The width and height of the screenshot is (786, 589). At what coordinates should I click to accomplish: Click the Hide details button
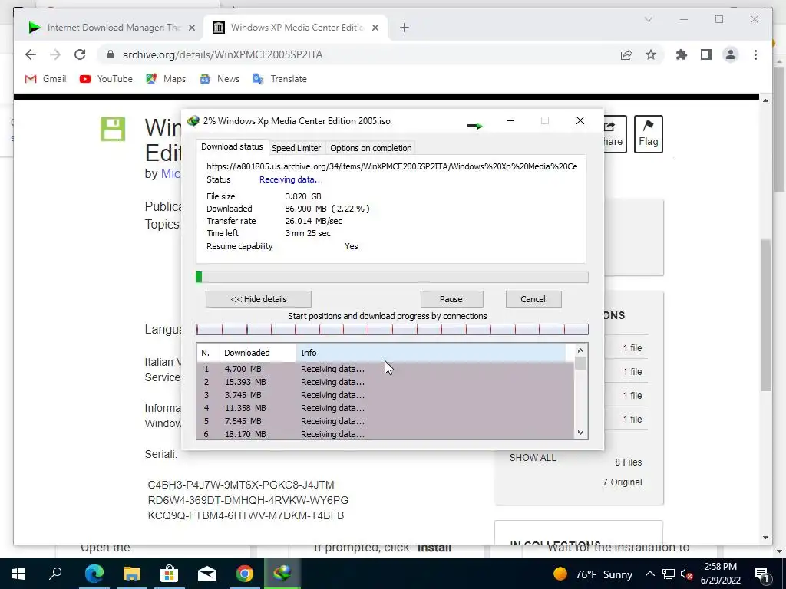tap(259, 299)
